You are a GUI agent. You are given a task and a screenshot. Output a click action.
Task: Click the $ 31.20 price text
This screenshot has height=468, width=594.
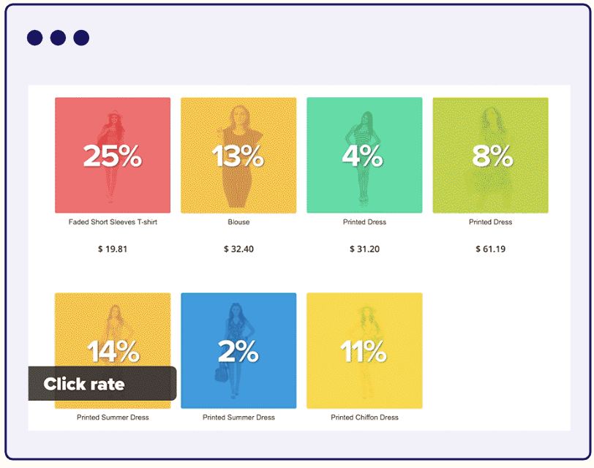364,249
